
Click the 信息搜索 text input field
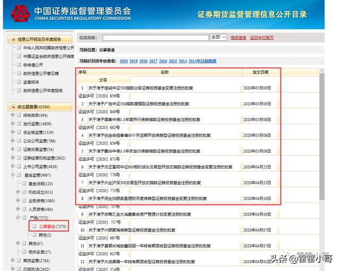(156, 38)
